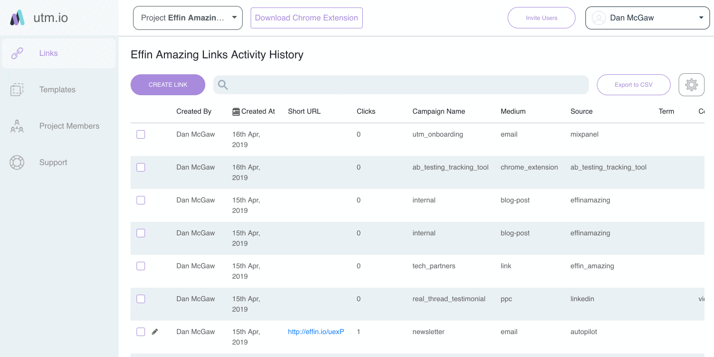Go to the Links sidebar label

(x=48, y=53)
